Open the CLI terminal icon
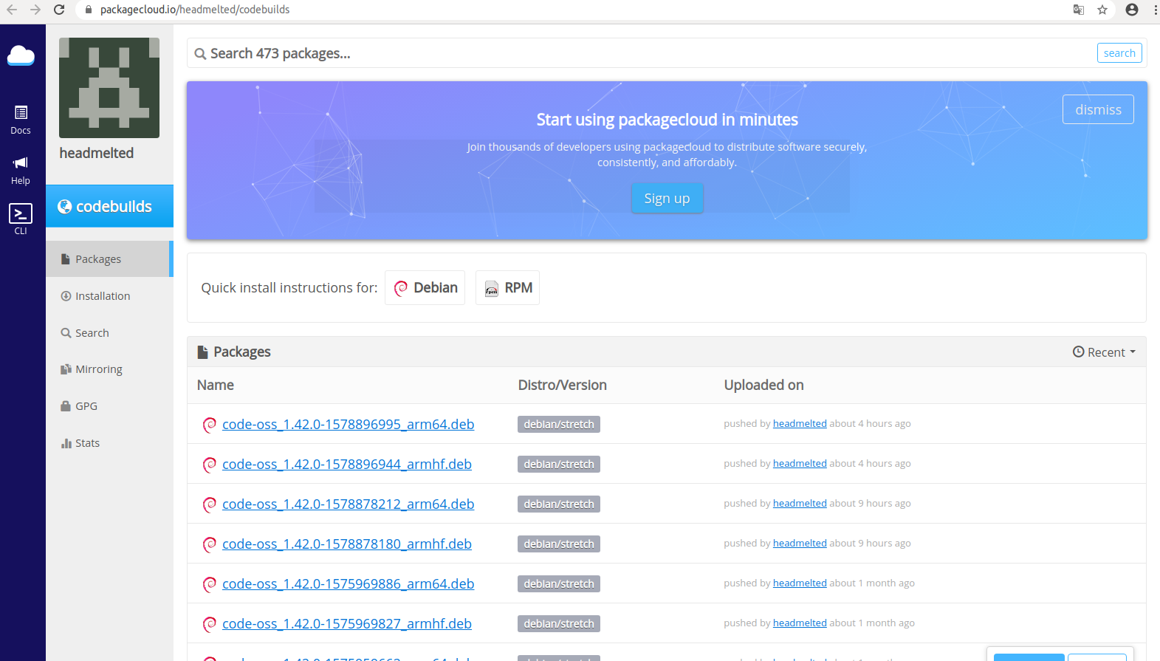1160x661 pixels. pos(21,219)
